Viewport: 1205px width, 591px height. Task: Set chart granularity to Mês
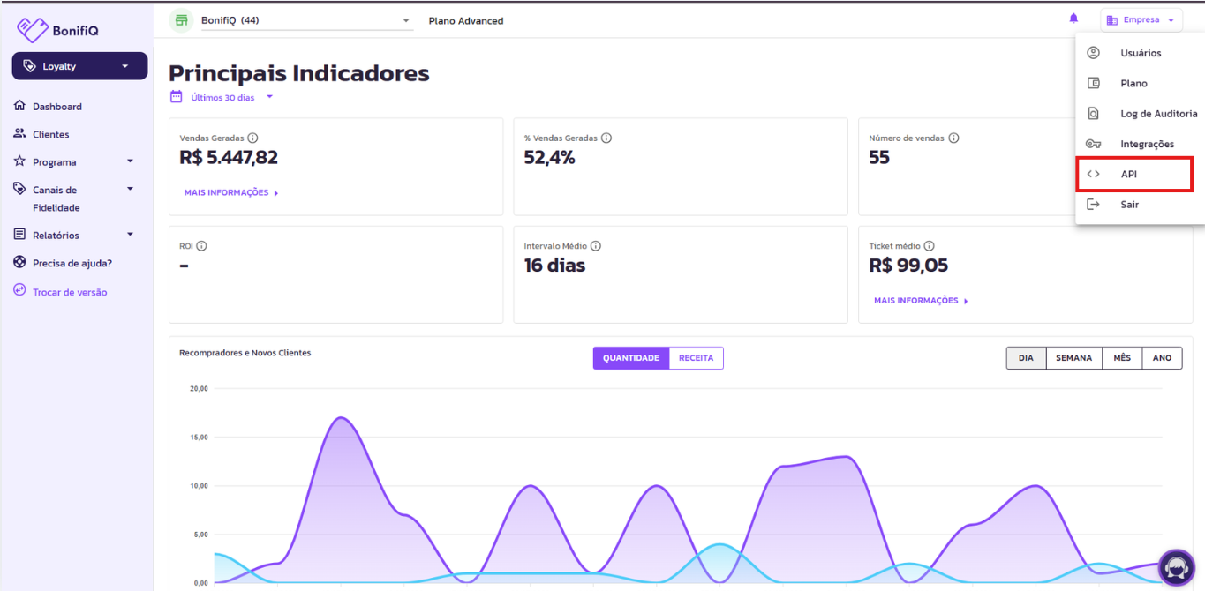[x=1122, y=358]
